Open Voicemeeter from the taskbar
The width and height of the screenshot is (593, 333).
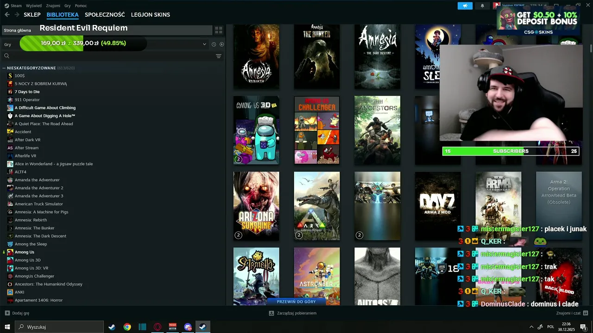click(x=172, y=327)
